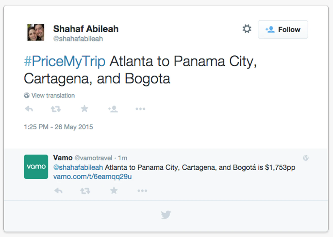Reply to the Vamo tweet

[x=58, y=191]
